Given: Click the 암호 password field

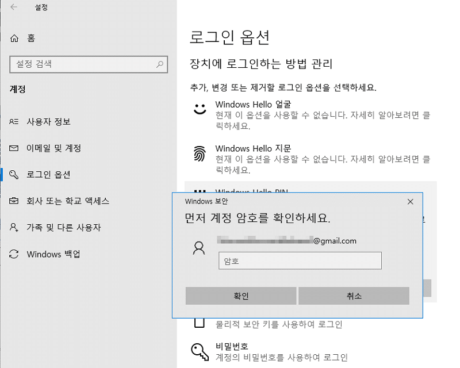Looking at the screenshot, I should click(x=300, y=260).
